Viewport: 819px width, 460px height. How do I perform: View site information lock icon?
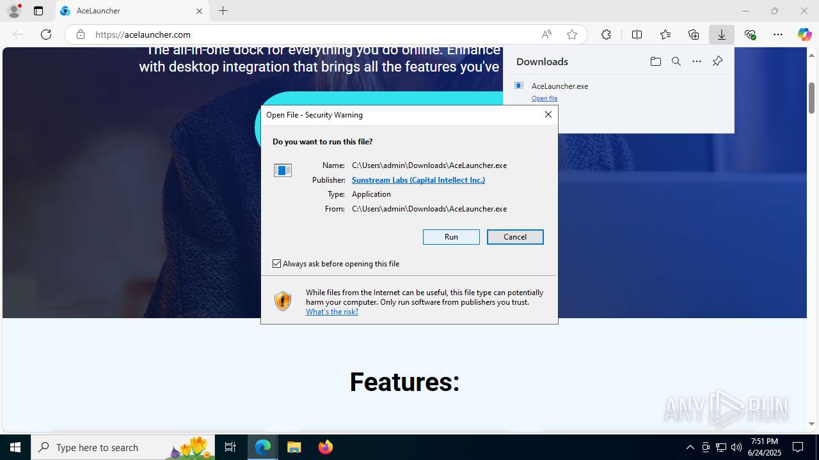81,34
